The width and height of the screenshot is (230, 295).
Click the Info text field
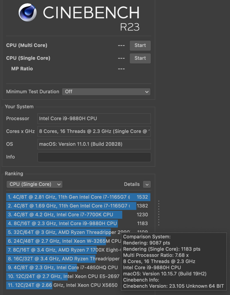(94, 157)
